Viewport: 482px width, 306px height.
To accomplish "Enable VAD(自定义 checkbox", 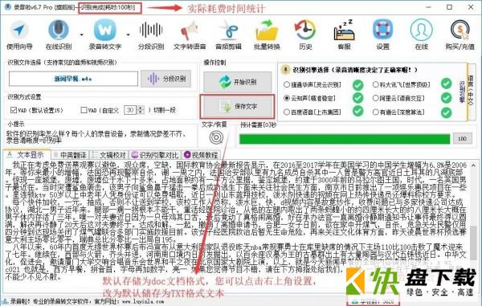I will click(x=84, y=110).
